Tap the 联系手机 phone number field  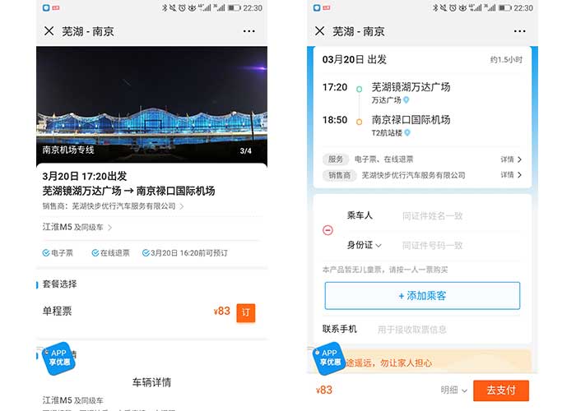point(444,330)
